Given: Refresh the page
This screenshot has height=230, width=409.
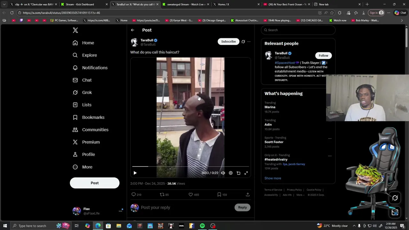Looking at the screenshot, I should point(12,13).
